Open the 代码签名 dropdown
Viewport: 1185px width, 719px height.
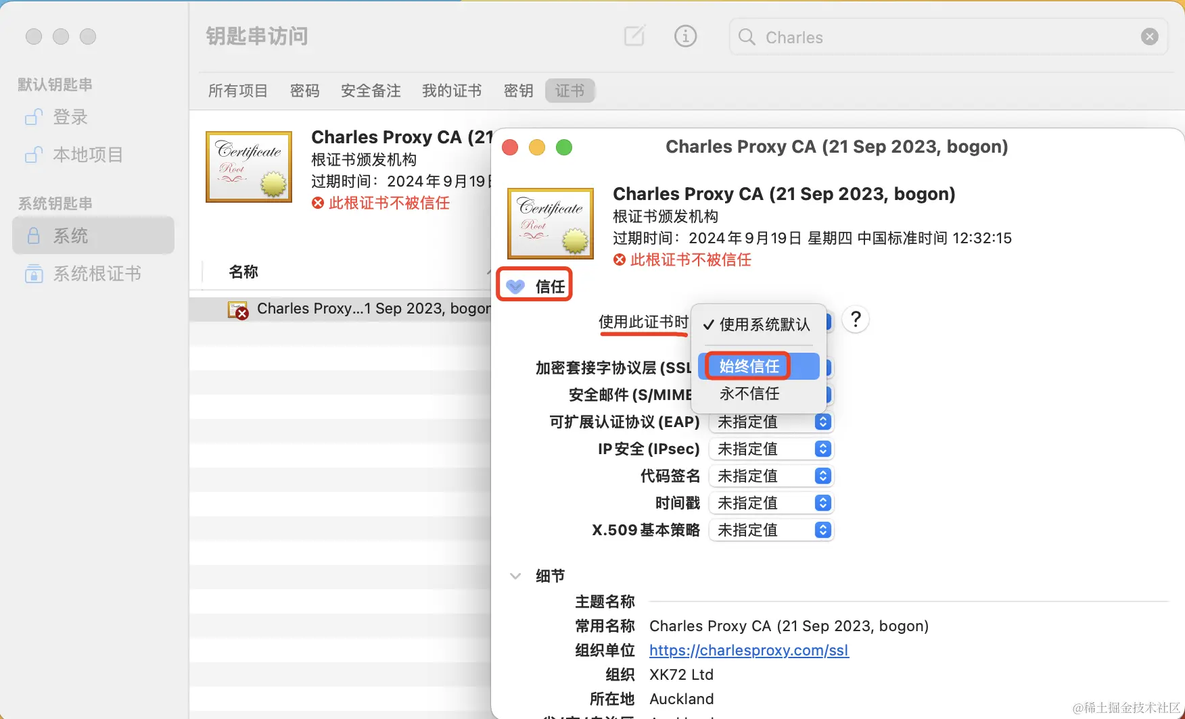click(x=771, y=476)
